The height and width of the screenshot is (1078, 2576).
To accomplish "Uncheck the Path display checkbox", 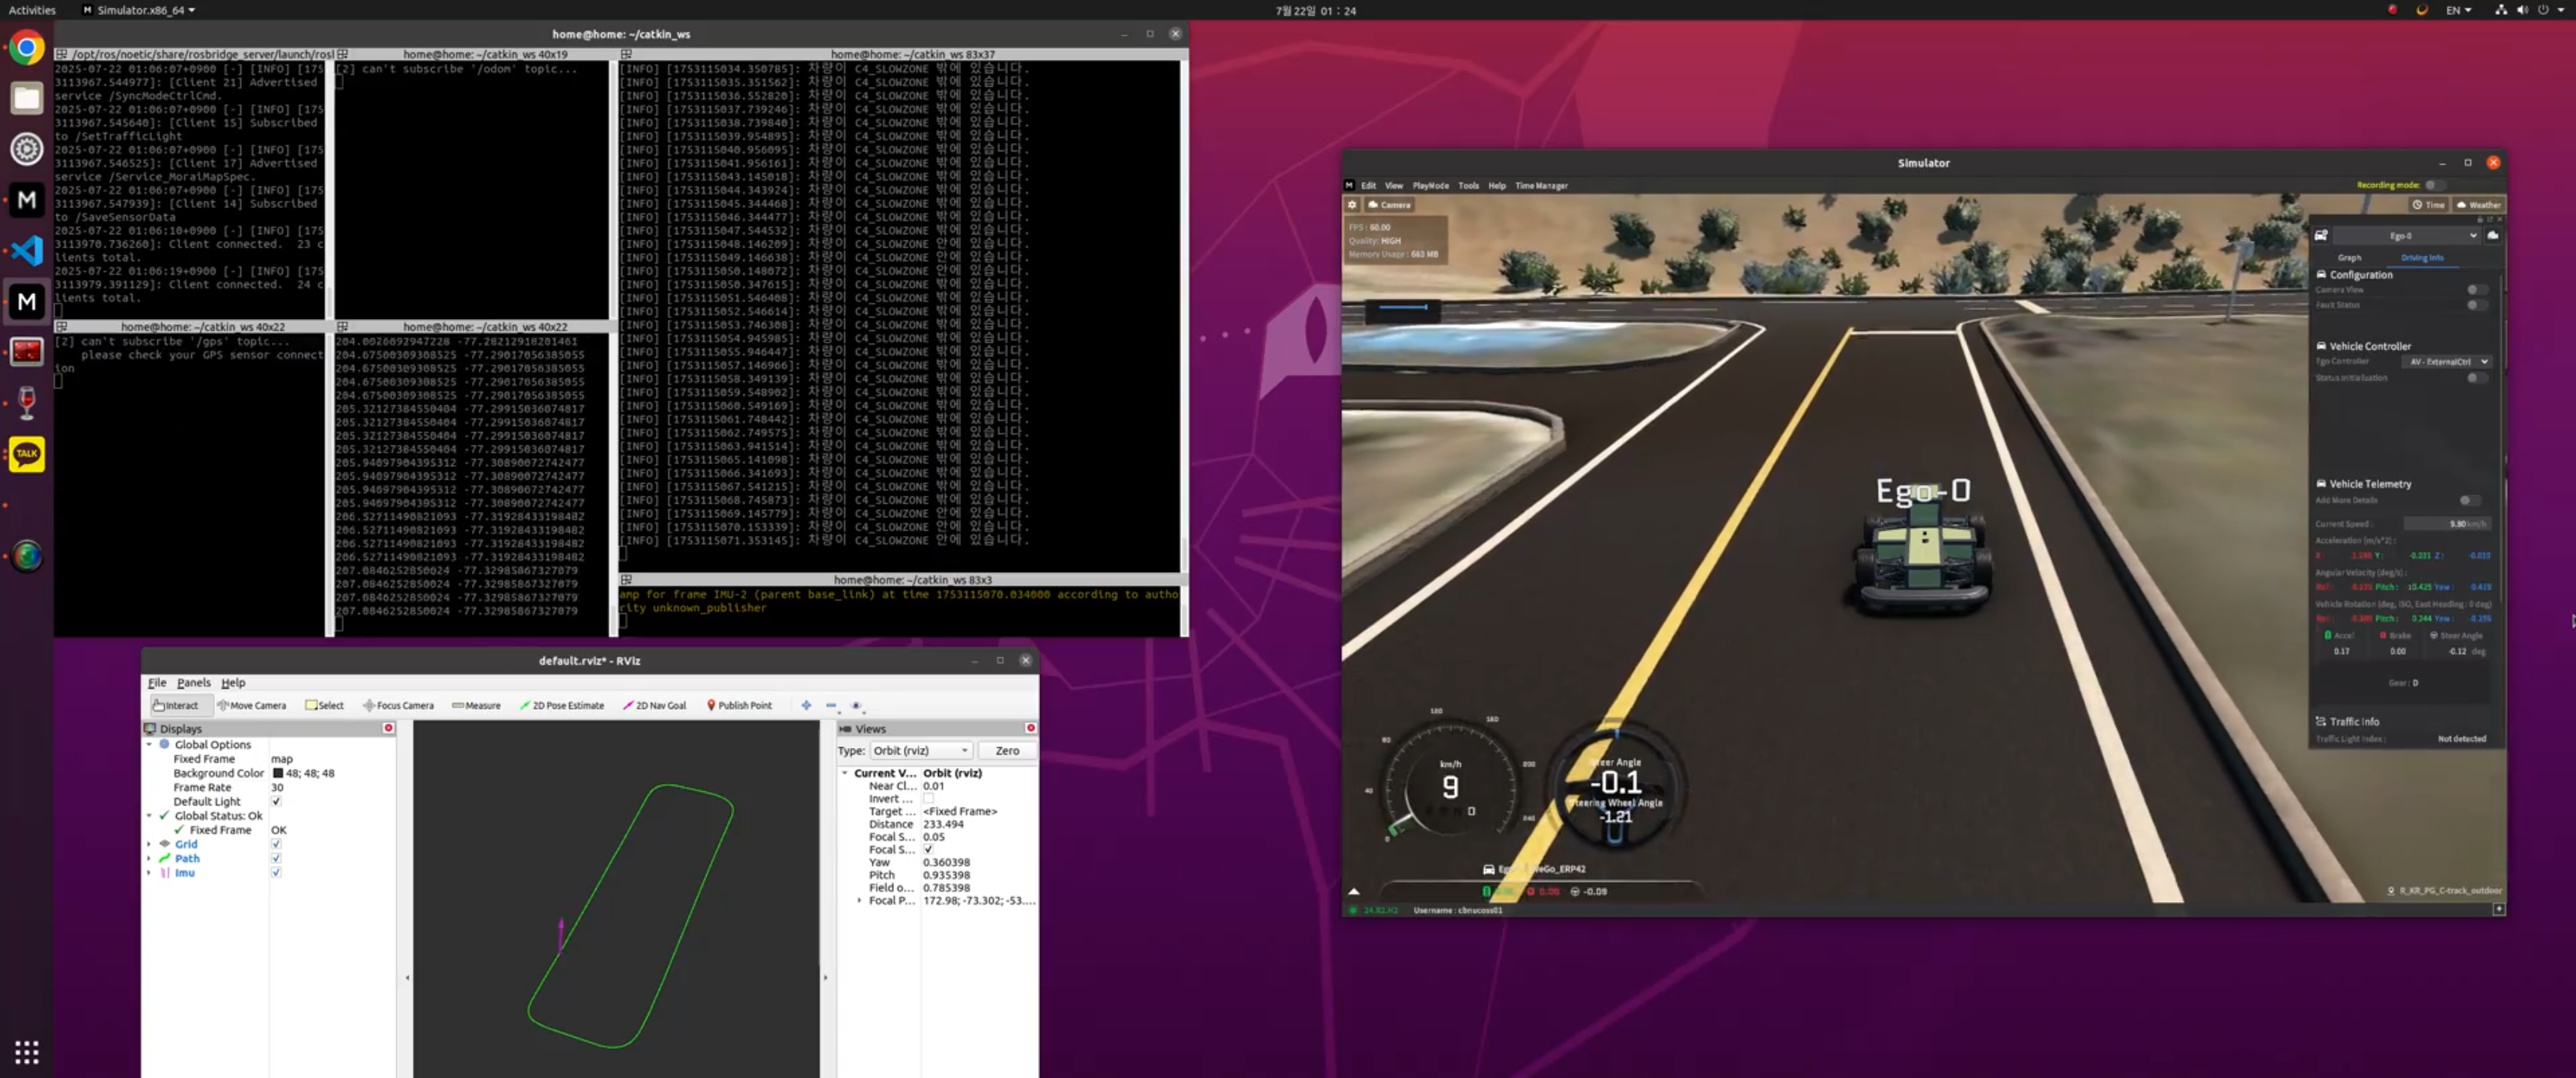I will coord(276,858).
